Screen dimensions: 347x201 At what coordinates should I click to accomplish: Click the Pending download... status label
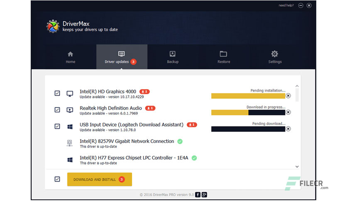tap(269, 124)
